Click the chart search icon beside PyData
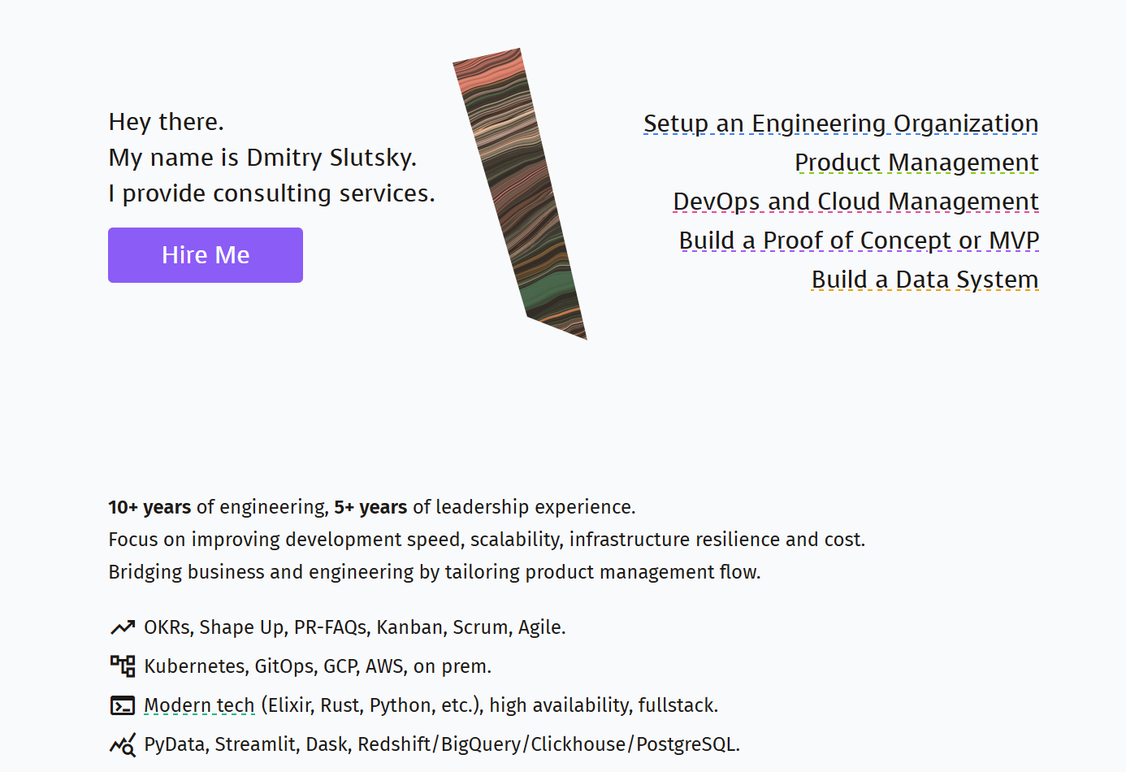The height and width of the screenshot is (772, 1126). (123, 744)
